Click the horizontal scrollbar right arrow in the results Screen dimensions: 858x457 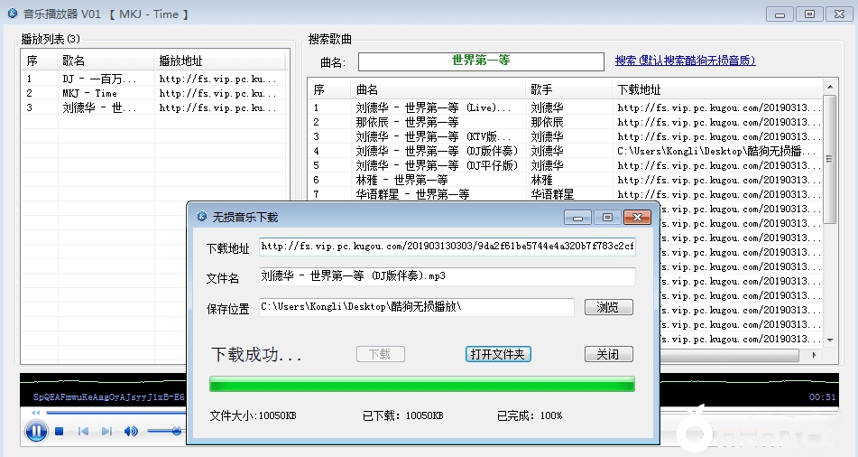[x=814, y=355]
